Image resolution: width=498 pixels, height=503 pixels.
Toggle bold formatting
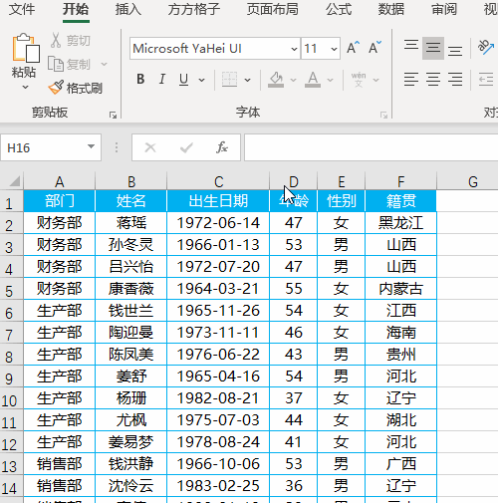coord(140,80)
